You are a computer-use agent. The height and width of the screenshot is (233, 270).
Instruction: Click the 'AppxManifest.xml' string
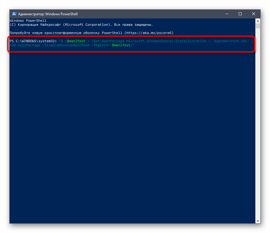coord(231,41)
